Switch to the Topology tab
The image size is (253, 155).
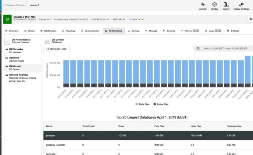[69, 31]
